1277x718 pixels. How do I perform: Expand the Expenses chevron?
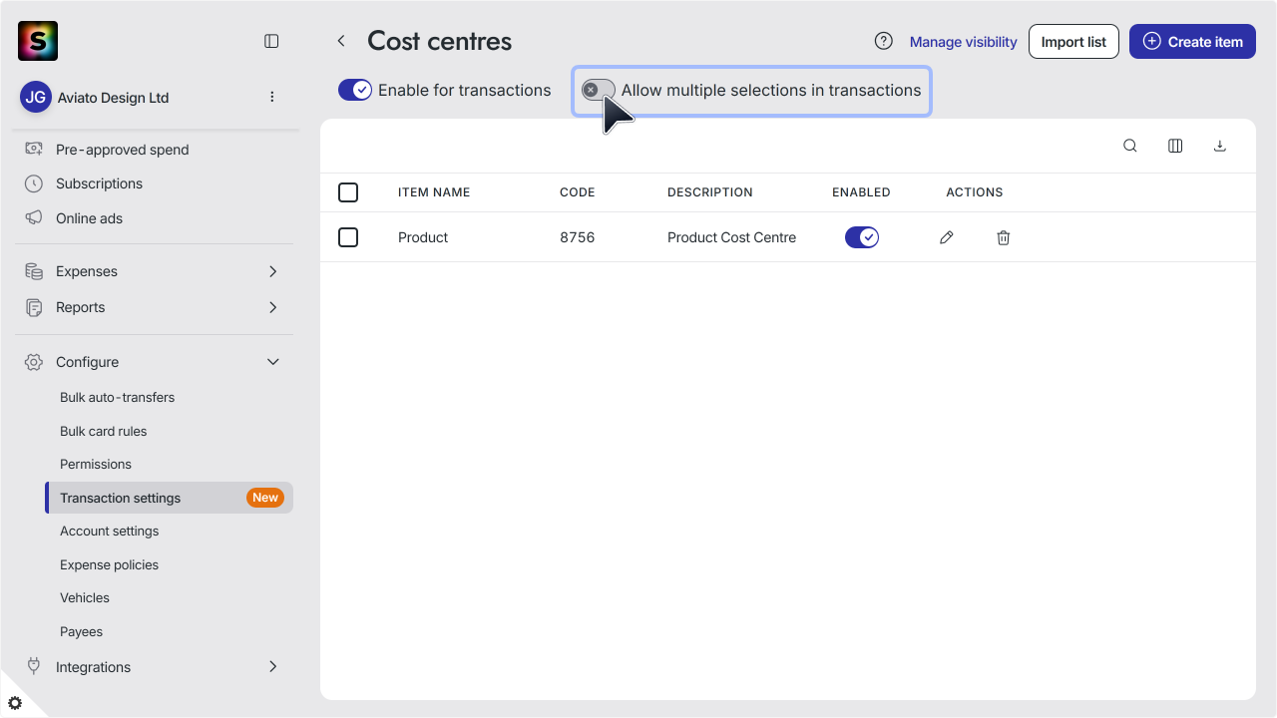coord(273,271)
